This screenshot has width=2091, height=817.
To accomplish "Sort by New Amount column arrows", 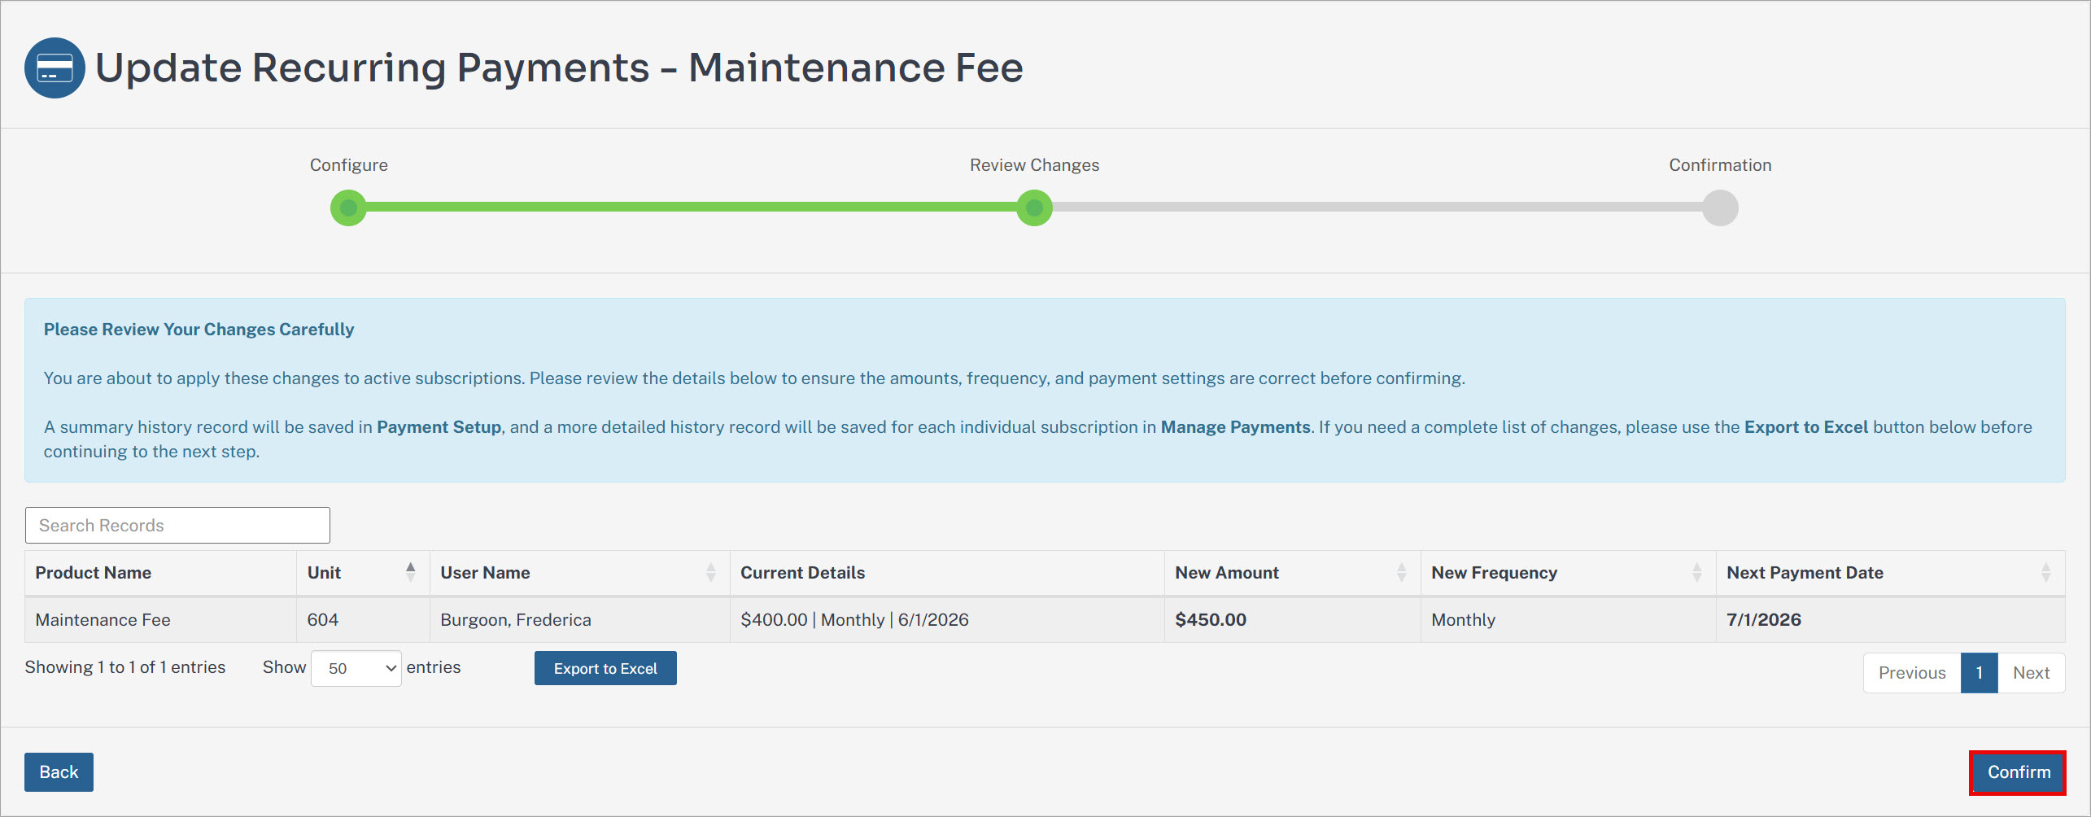I will (x=1401, y=572).
